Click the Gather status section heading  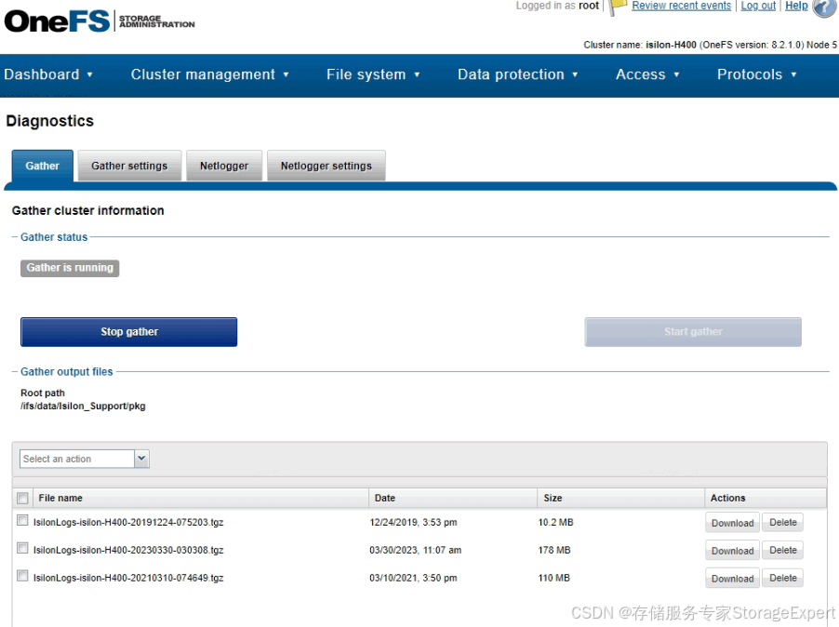54,237
